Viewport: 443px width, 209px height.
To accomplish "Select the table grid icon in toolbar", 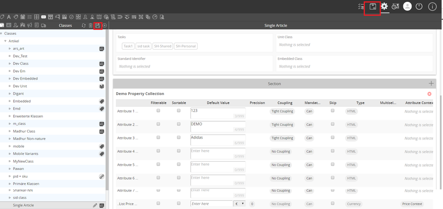I will click(x=37, y=17).
